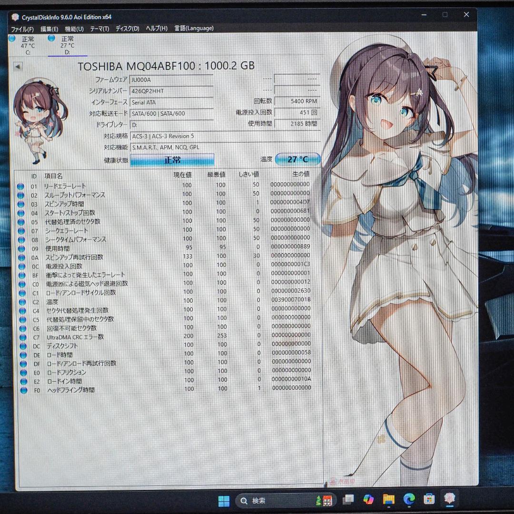514x514 pixels.
Task: Click the previous disk arrow button
Action: point(18,67)
